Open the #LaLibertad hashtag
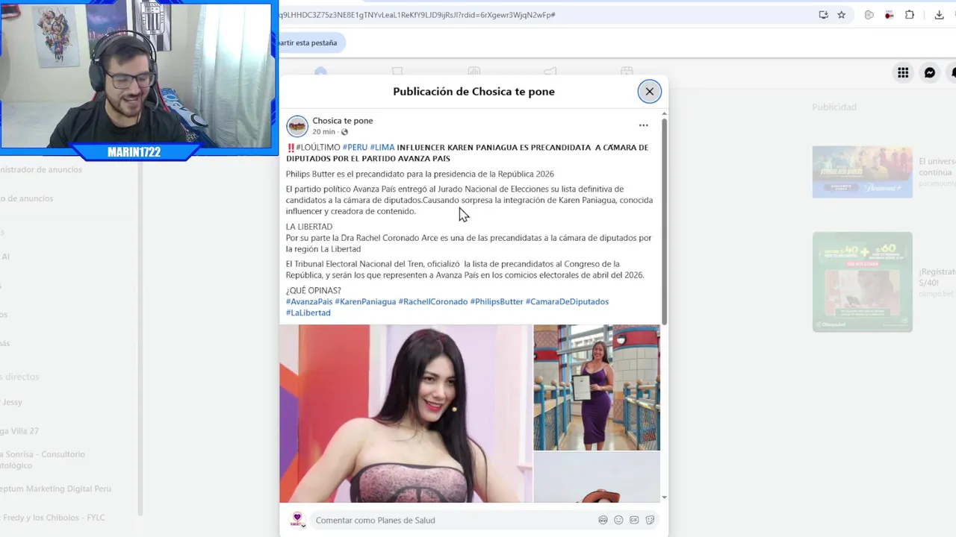The width and height of the screenshot is (956, 537). pos(308,313)
